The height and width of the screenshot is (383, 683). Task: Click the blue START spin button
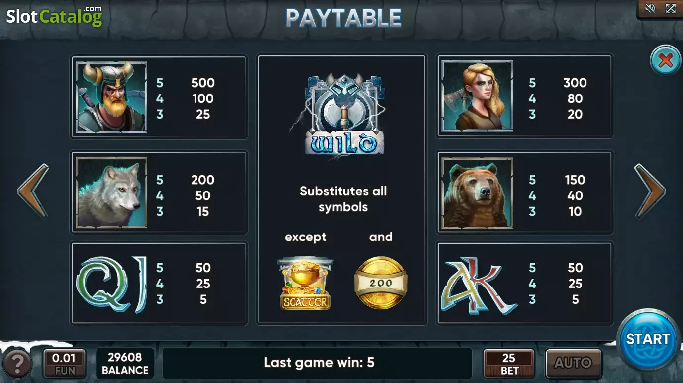647,339
